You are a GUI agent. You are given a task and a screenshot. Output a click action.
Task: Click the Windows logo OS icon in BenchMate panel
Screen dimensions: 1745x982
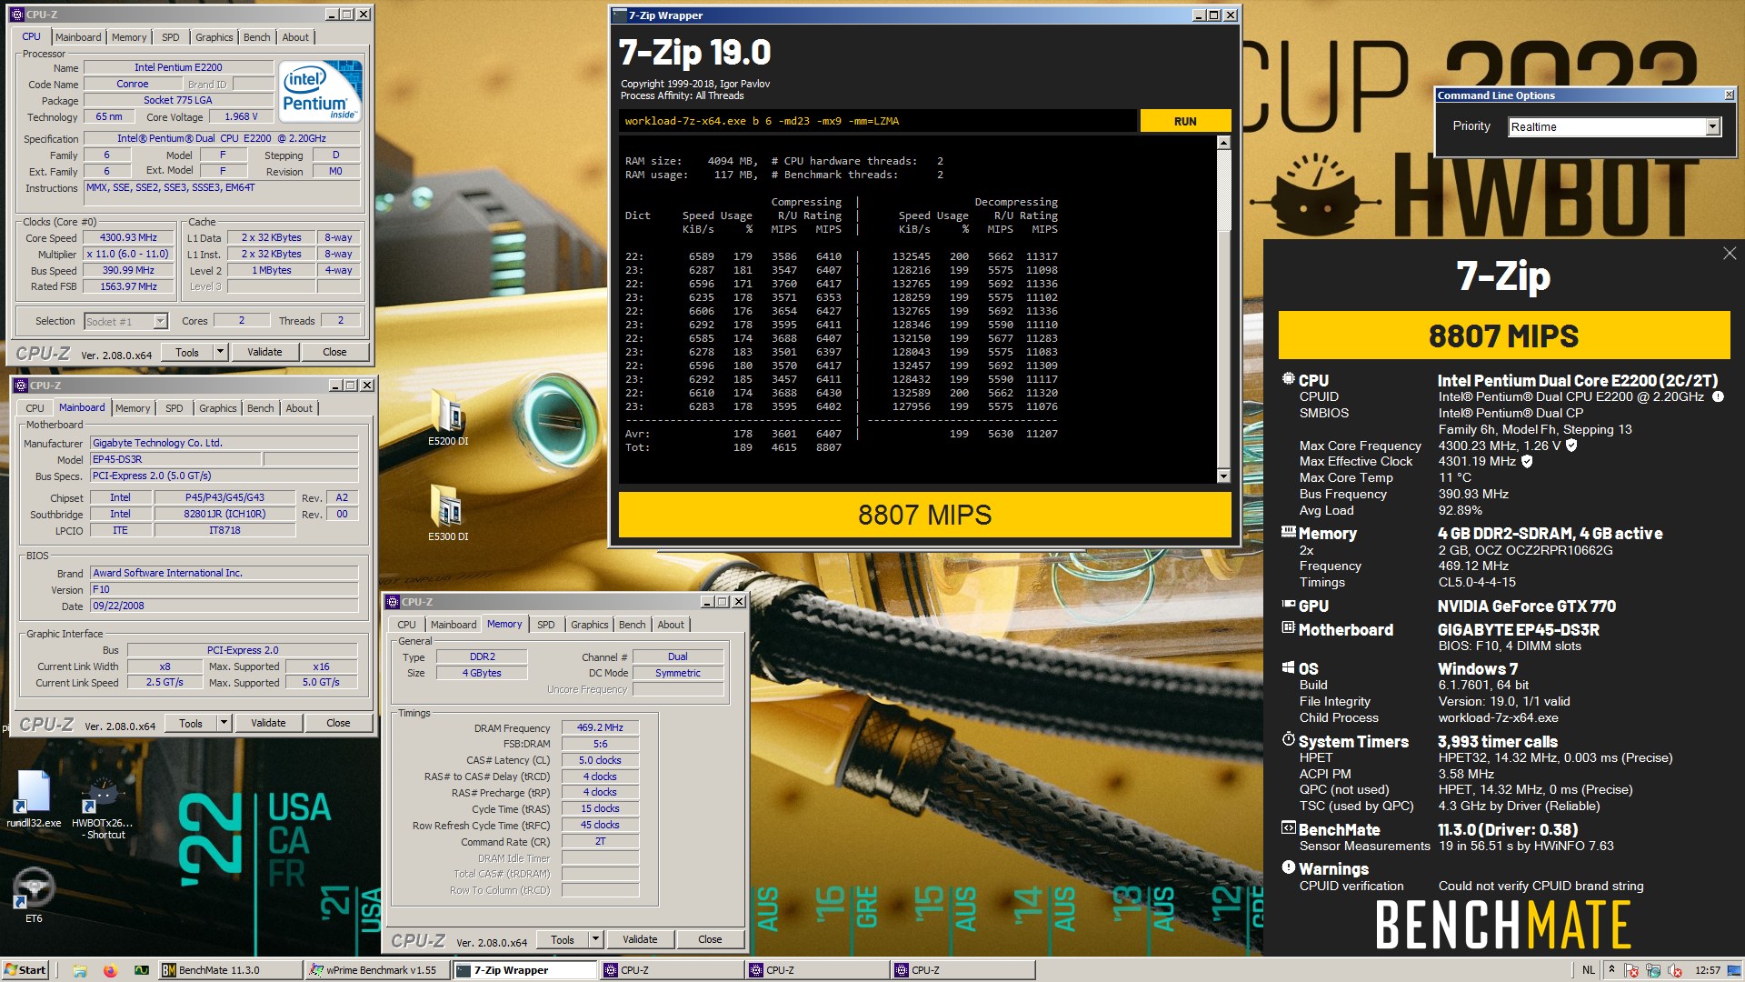tap(1288, 667)
